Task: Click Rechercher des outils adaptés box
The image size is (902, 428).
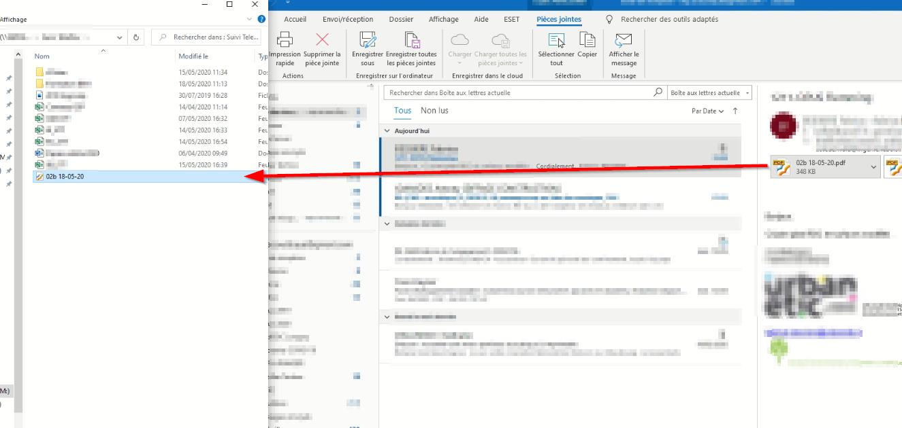Action: click(x=669, y=20)
